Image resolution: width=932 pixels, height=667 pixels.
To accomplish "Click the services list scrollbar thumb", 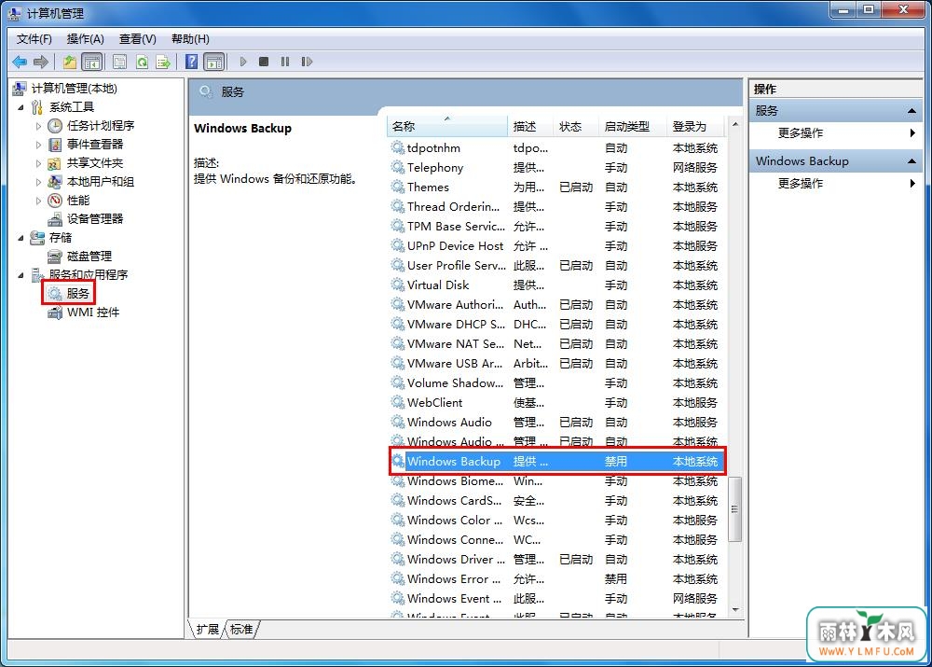I will click(735, 508).
